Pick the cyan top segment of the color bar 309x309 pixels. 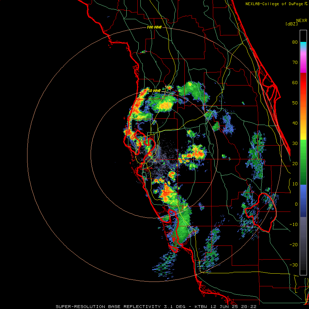point(303,45)
